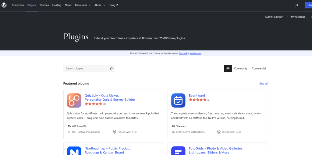This screenshot has height=155, width=312.
Task: Open News in the top navigation
Action: [x=68, y=5]
